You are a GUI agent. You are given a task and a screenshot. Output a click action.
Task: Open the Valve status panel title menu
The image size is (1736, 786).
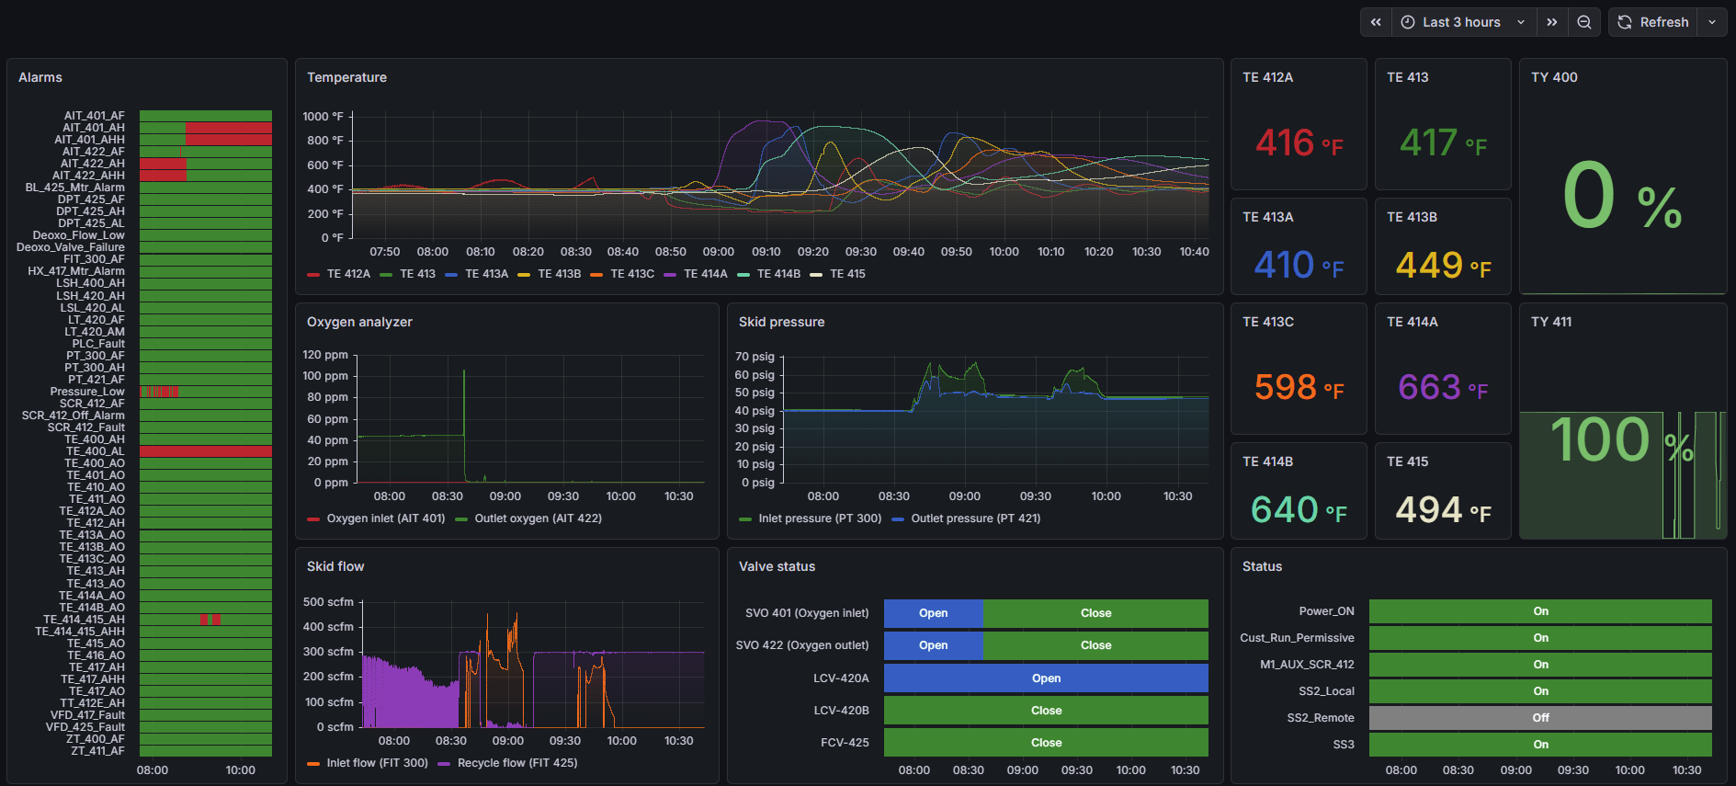[x=777, y=566]
